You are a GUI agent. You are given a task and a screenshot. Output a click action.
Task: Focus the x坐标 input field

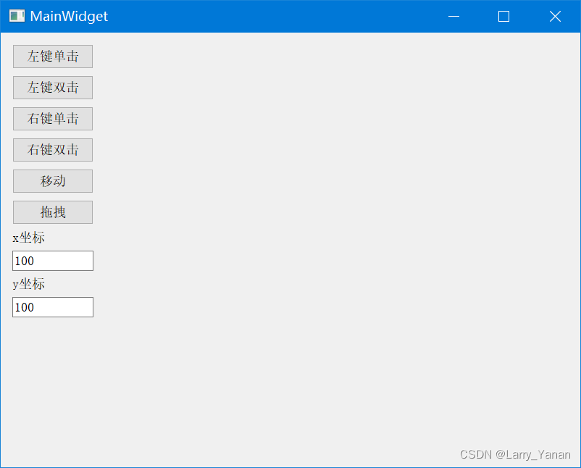(x=53, y=261)
